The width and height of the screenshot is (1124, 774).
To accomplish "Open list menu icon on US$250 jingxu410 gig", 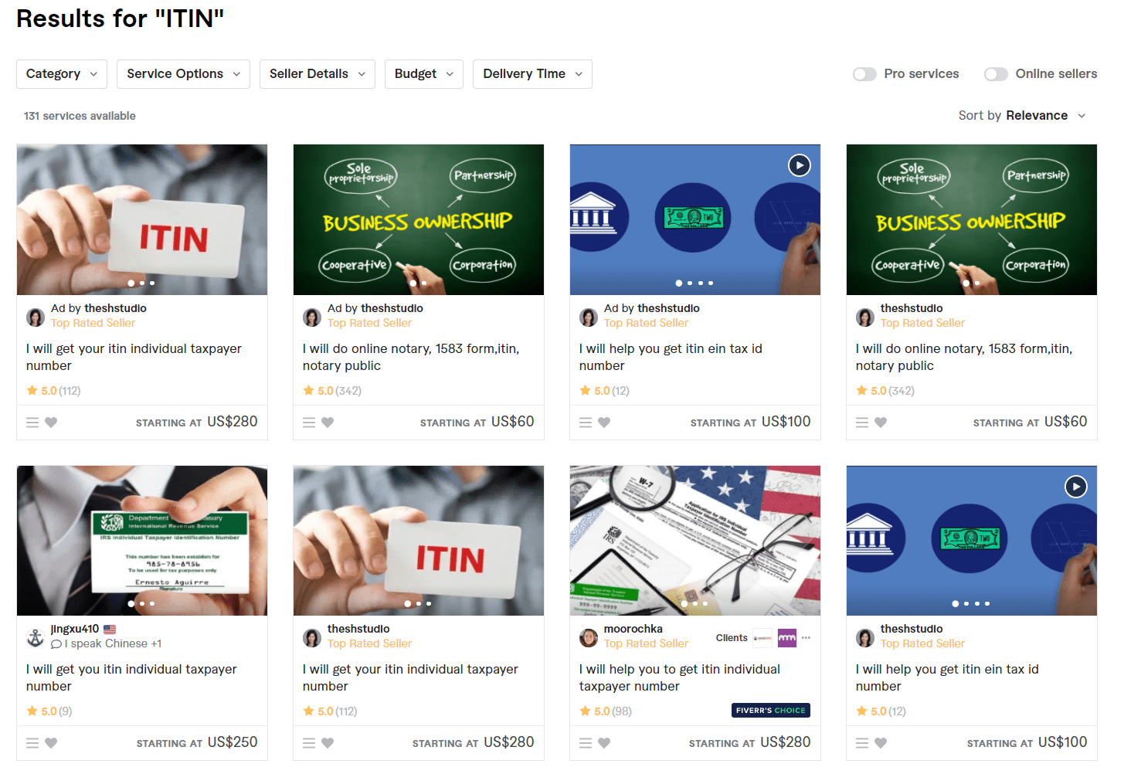I will (x=32, y=743).
